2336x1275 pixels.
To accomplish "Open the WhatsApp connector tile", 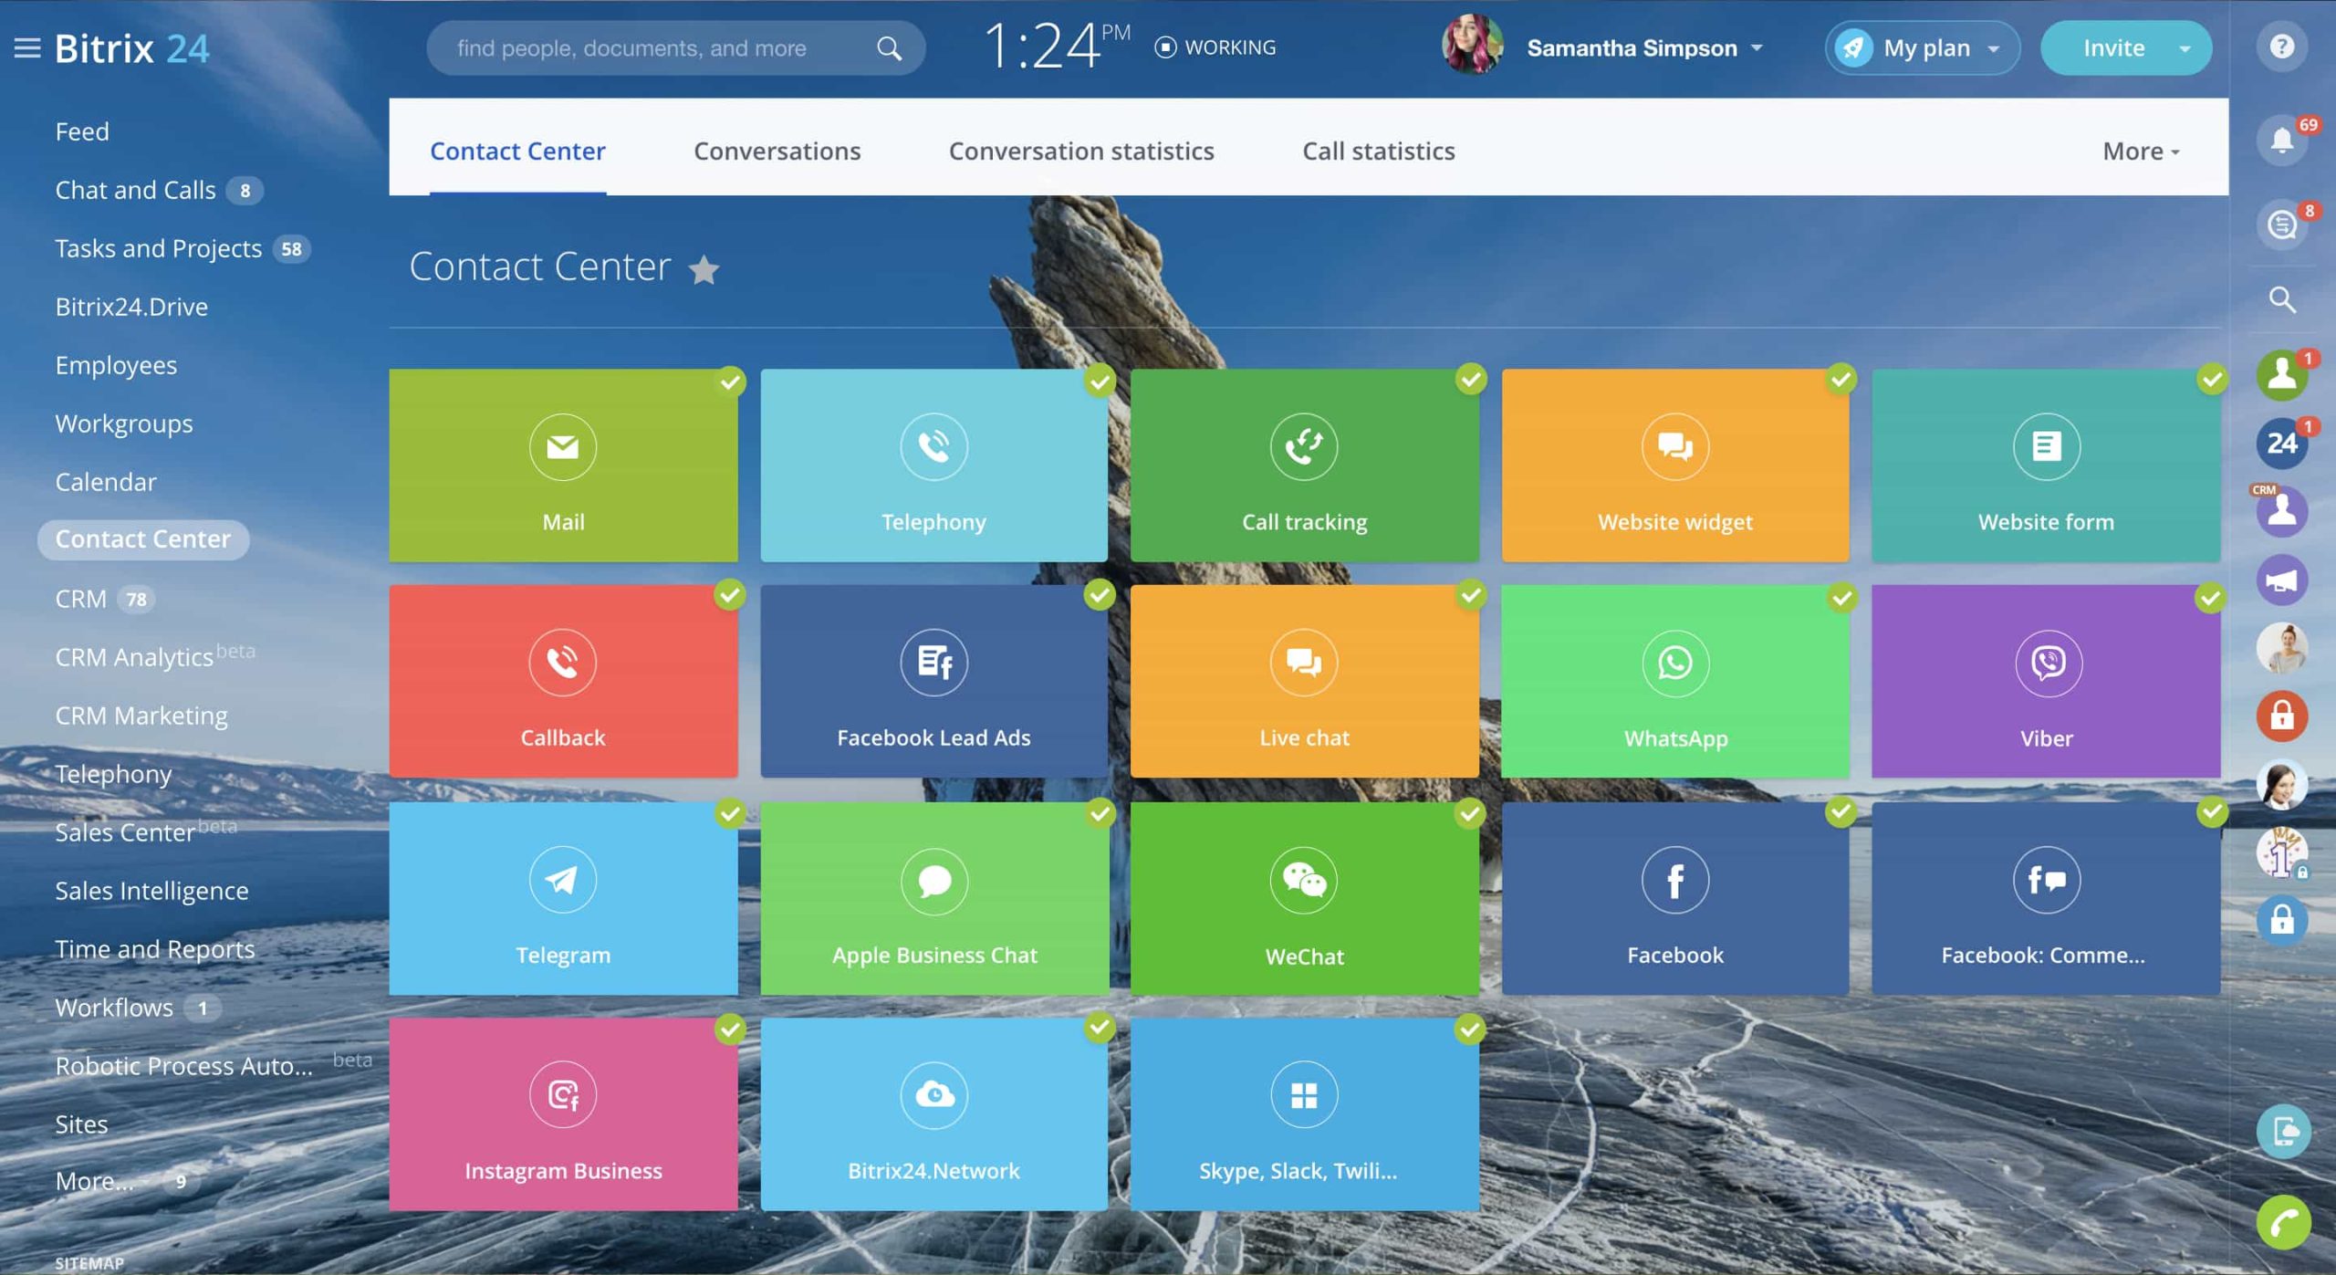I will (1674, 681).
